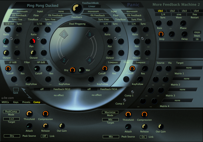Open the LFO sine Wave selector
The height and width of the screenshot is (142, 203).
tap(179, 14)
